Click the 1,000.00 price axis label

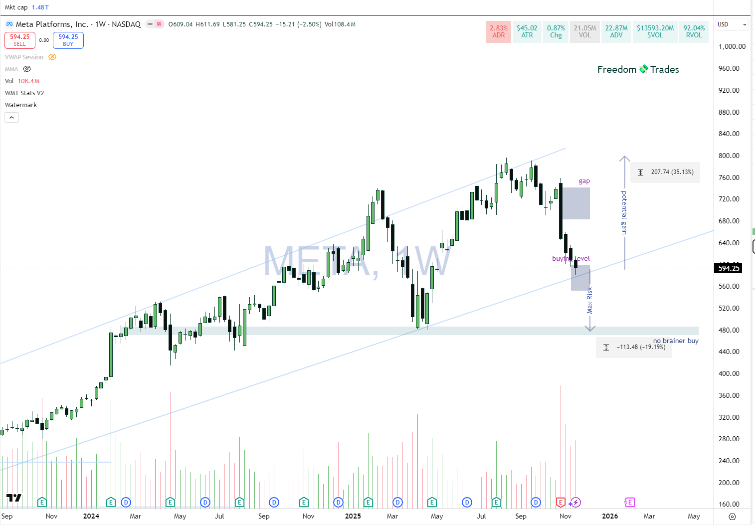732,46
